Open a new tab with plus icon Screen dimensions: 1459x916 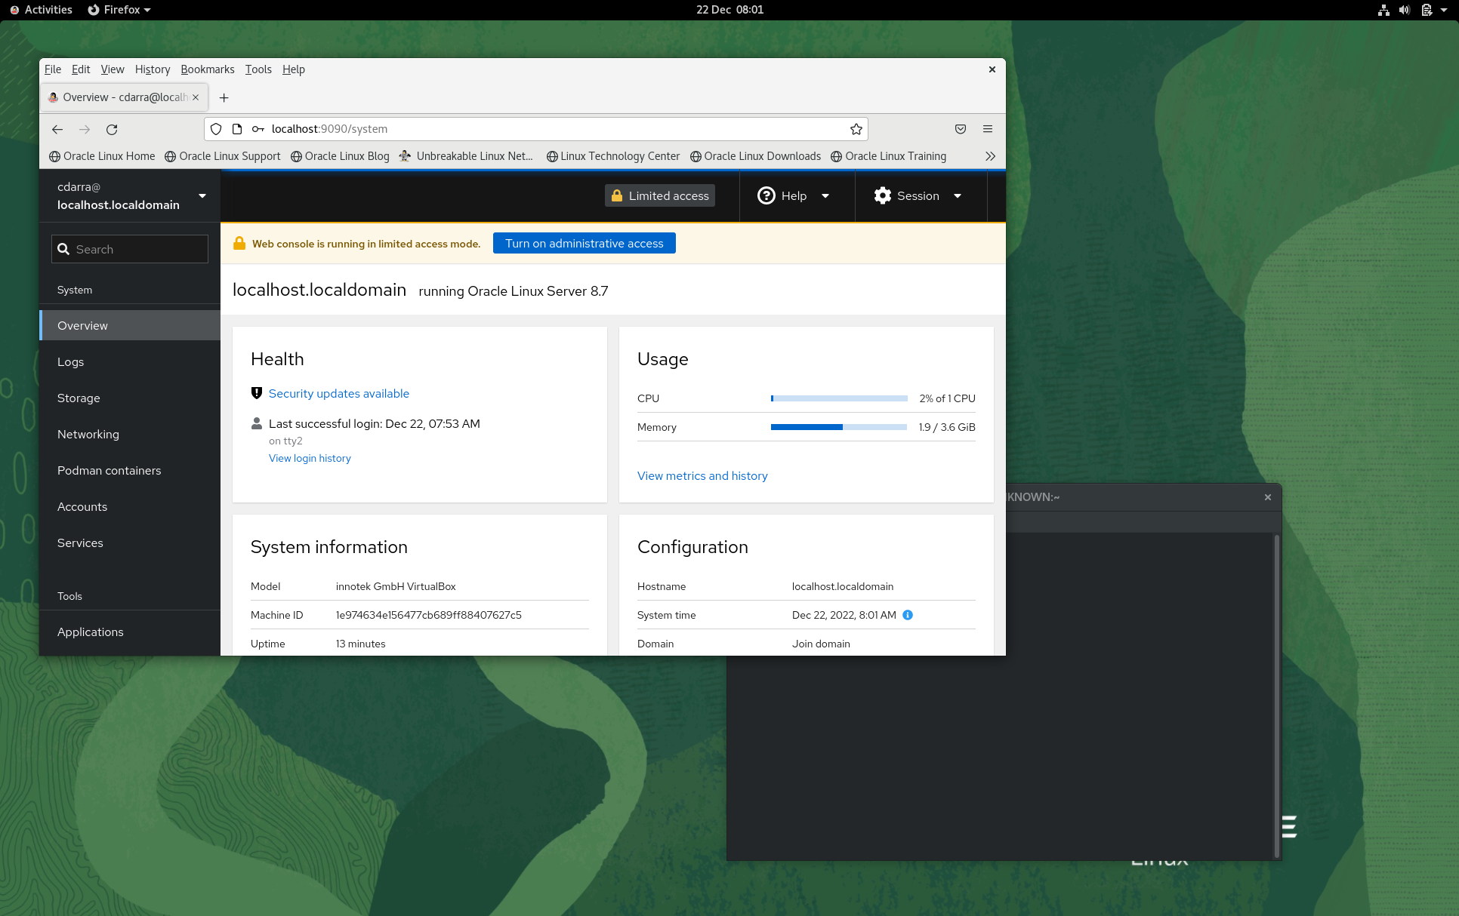[224, 97]
